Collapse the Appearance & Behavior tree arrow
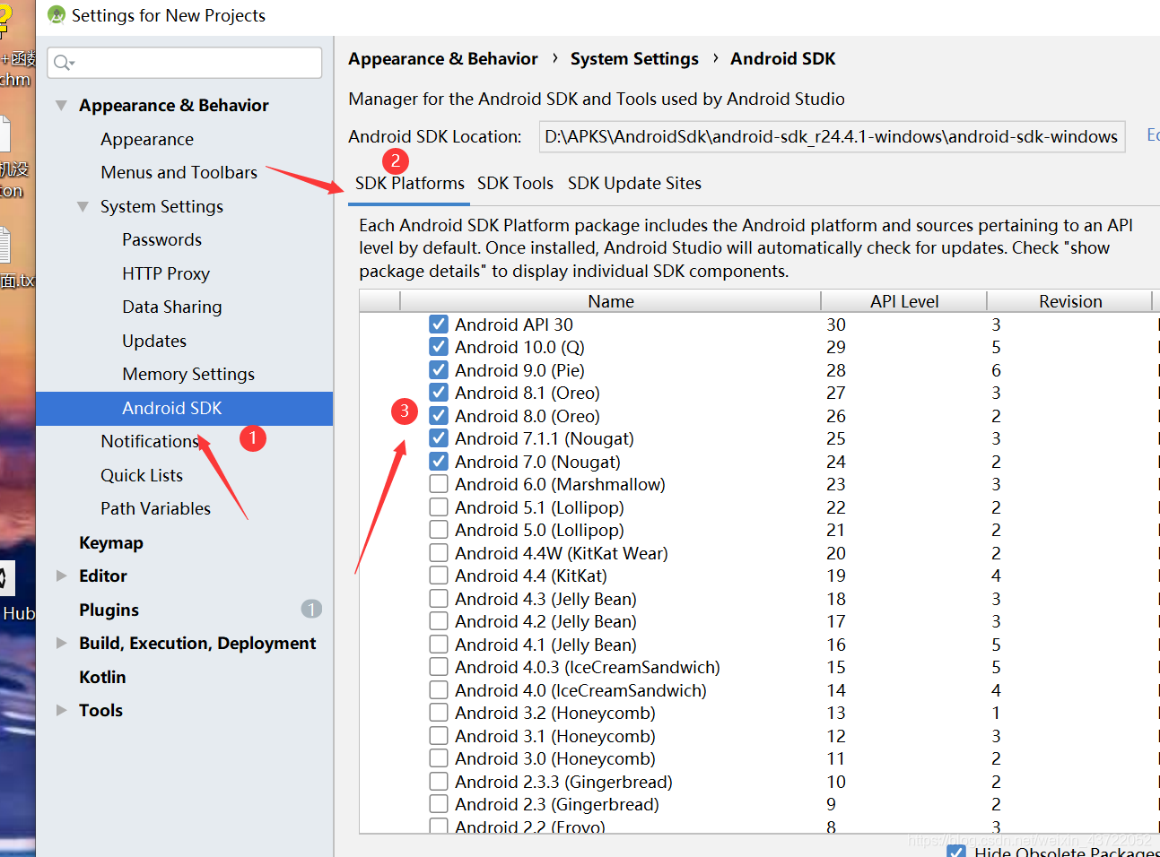Screen dimensions: 1160x857 61,105
